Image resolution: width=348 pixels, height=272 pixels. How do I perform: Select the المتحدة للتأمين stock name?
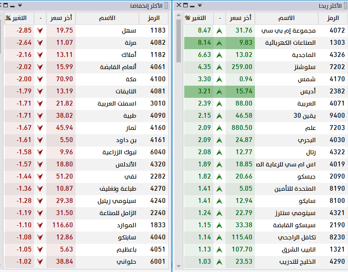click(295, 189)
